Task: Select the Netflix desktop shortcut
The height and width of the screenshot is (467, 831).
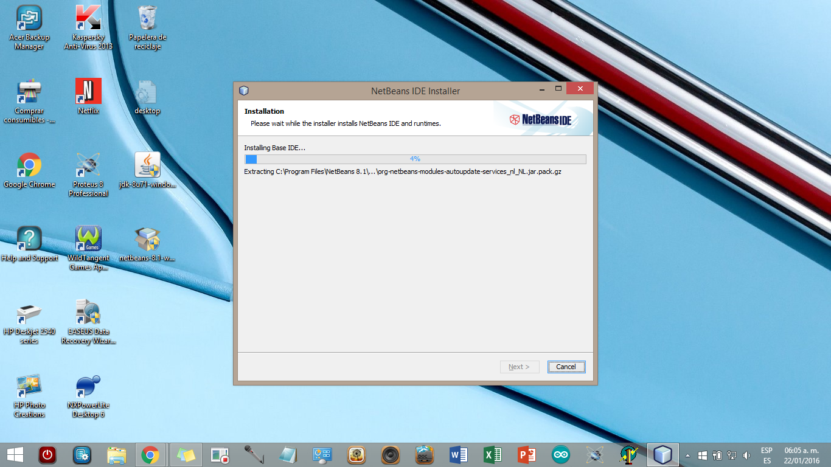Action: (88, 97)
